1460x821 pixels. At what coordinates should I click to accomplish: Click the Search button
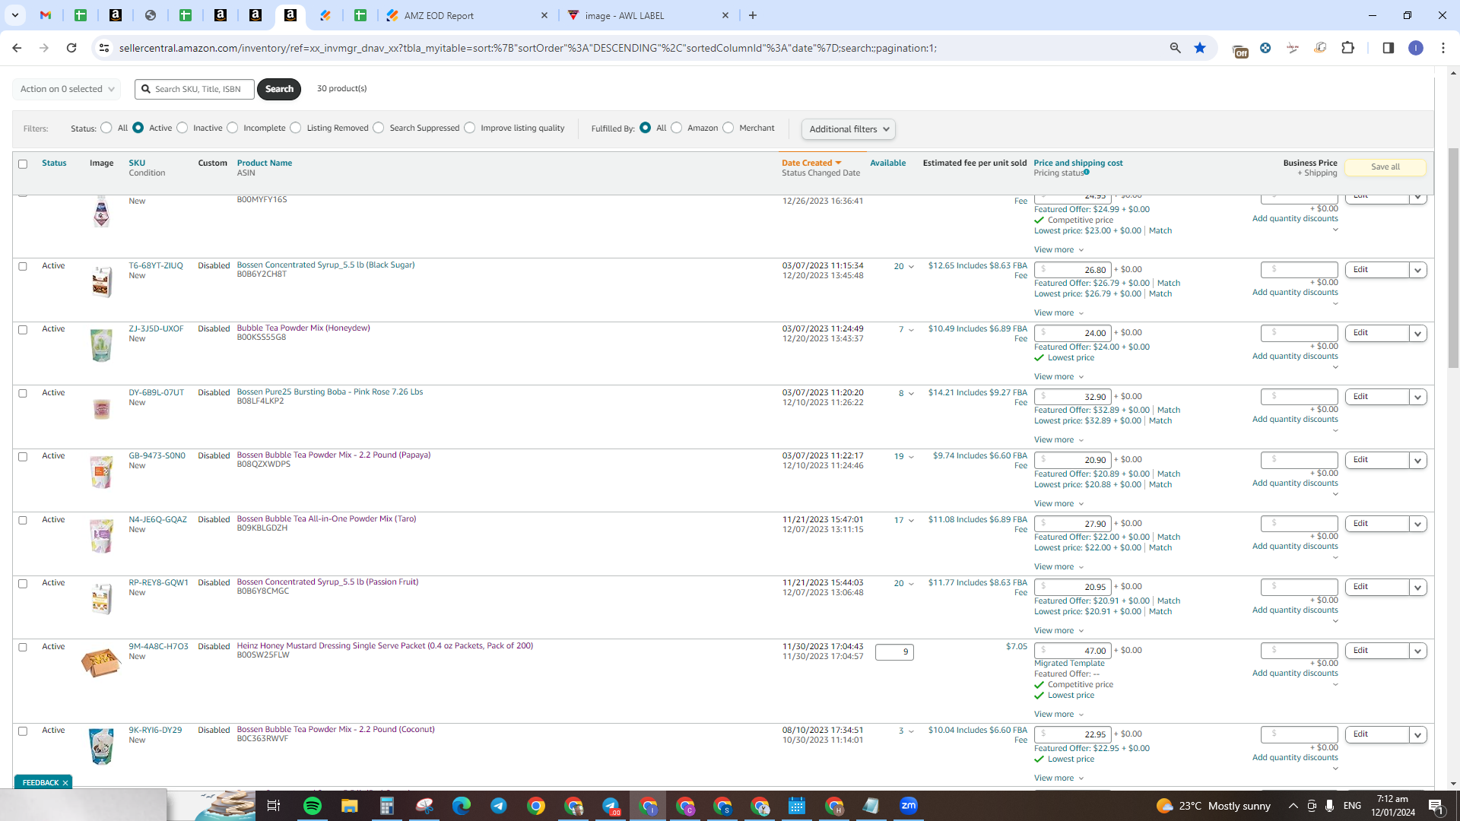click(x=279, y=89)
